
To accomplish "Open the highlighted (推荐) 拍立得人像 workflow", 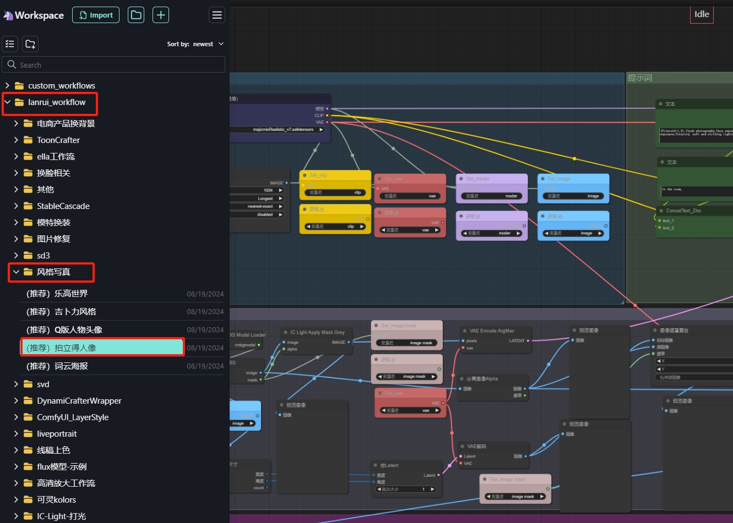I will [102, 348].
